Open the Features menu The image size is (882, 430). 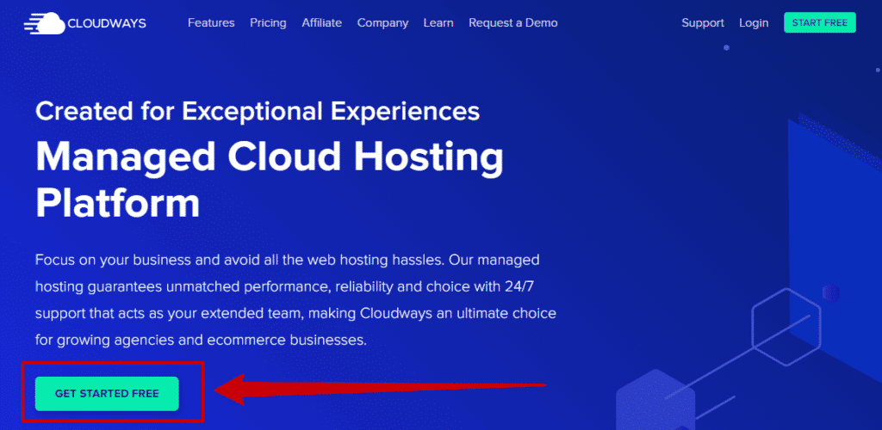tap(211, 23)
